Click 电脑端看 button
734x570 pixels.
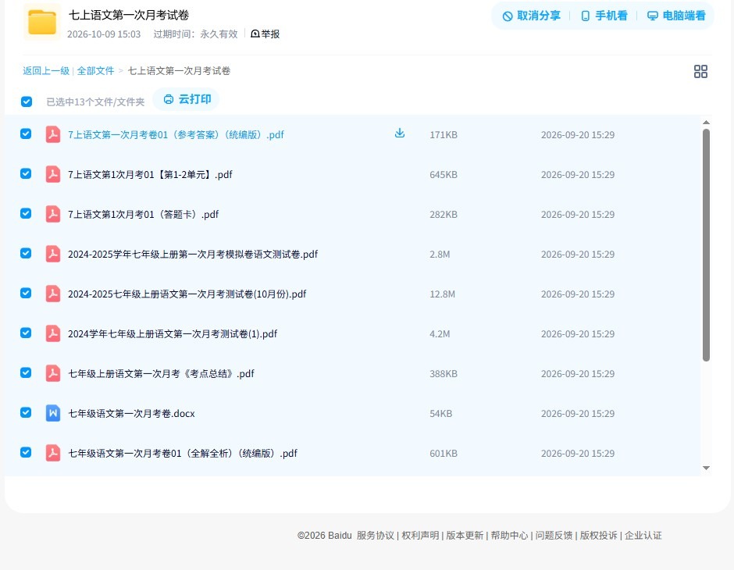676,16
